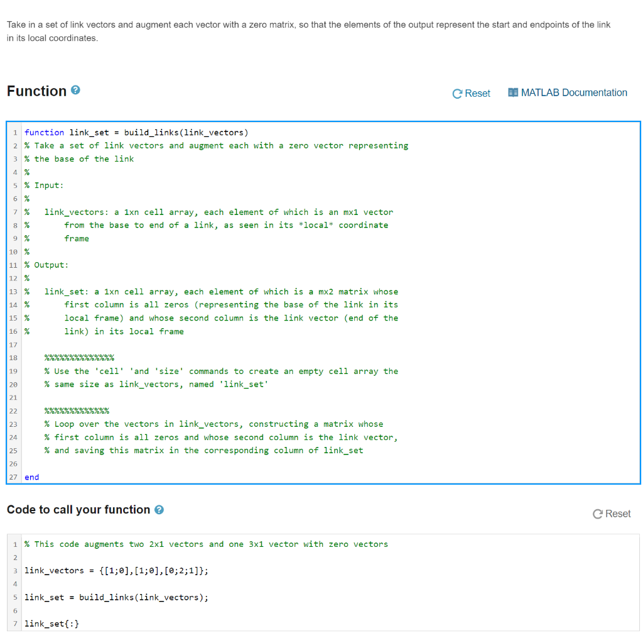Click the function declaration line 'build_links(link_vectors)'
The width and height of the screenshot is (643, 633).
[136, 132]
